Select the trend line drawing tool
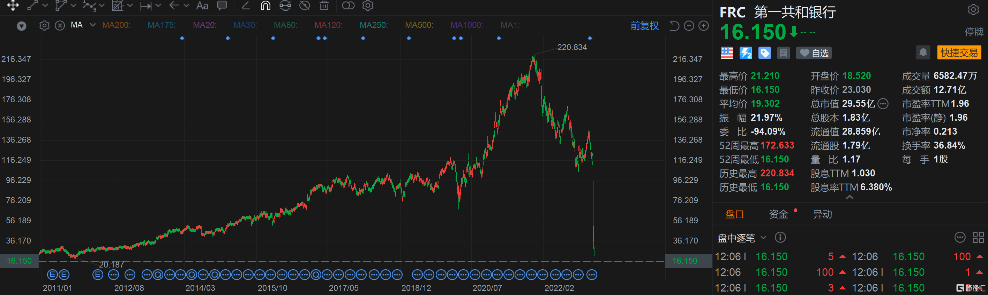 [32, 5]
